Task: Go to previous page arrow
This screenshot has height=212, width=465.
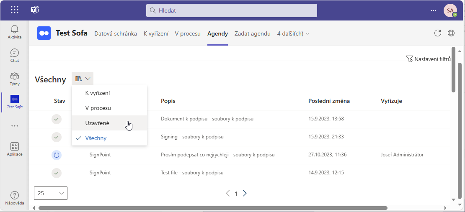Action: (x=228, y=193)
